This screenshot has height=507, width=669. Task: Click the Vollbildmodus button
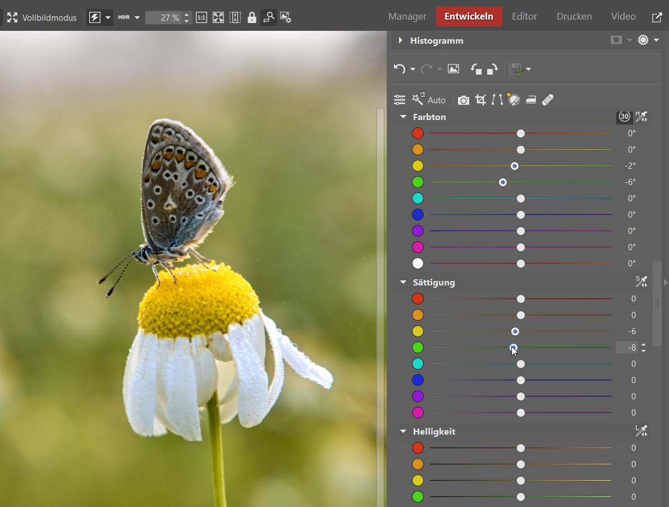tap(42, 17)
